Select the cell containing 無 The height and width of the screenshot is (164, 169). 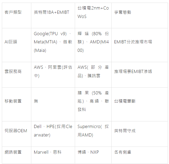36,101
